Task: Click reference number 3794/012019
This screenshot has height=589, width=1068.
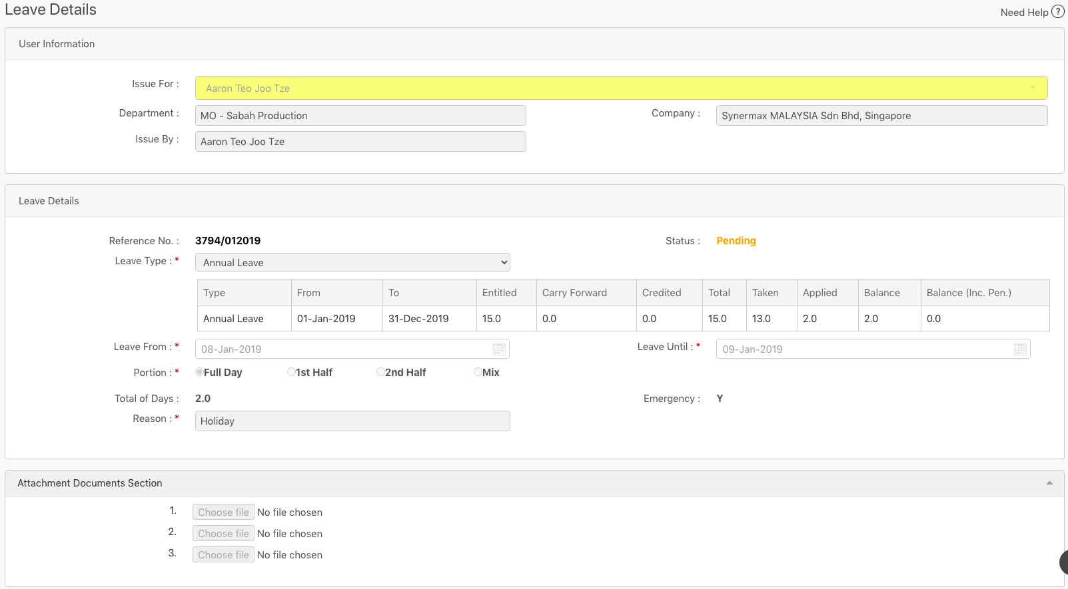Action: [x=228, y=241]
